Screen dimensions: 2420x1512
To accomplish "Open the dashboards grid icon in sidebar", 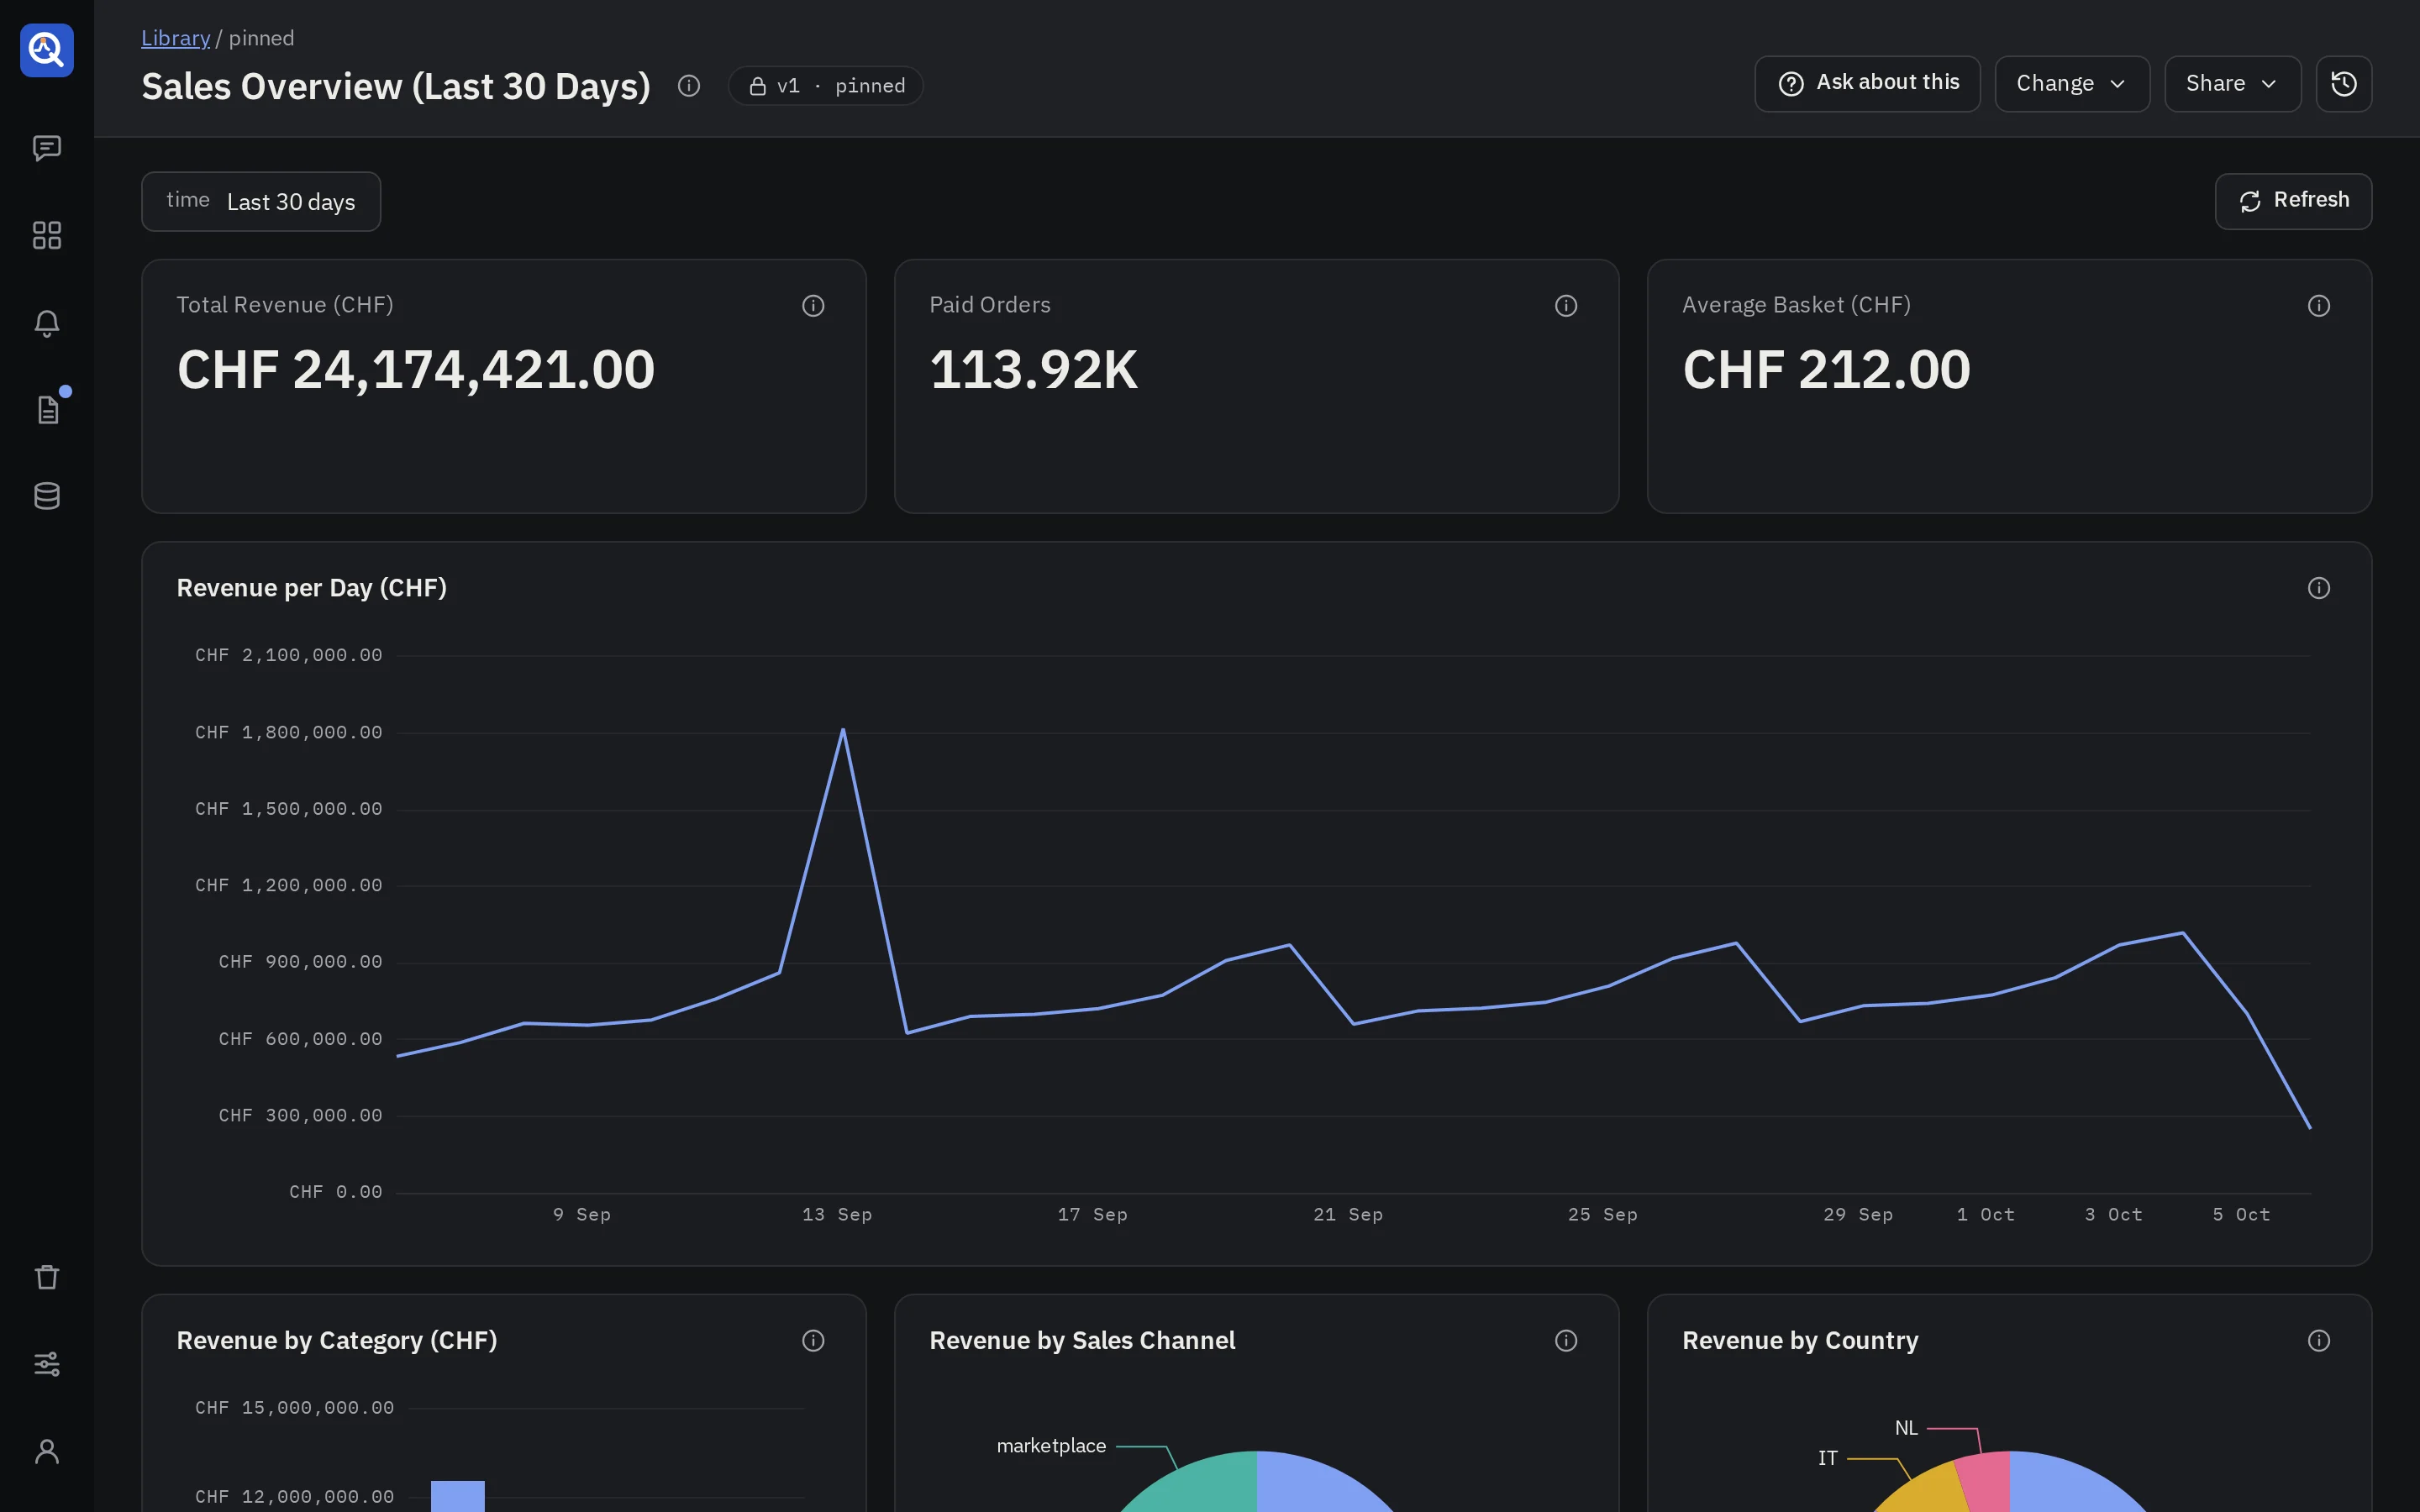I will tap(47, 235).
